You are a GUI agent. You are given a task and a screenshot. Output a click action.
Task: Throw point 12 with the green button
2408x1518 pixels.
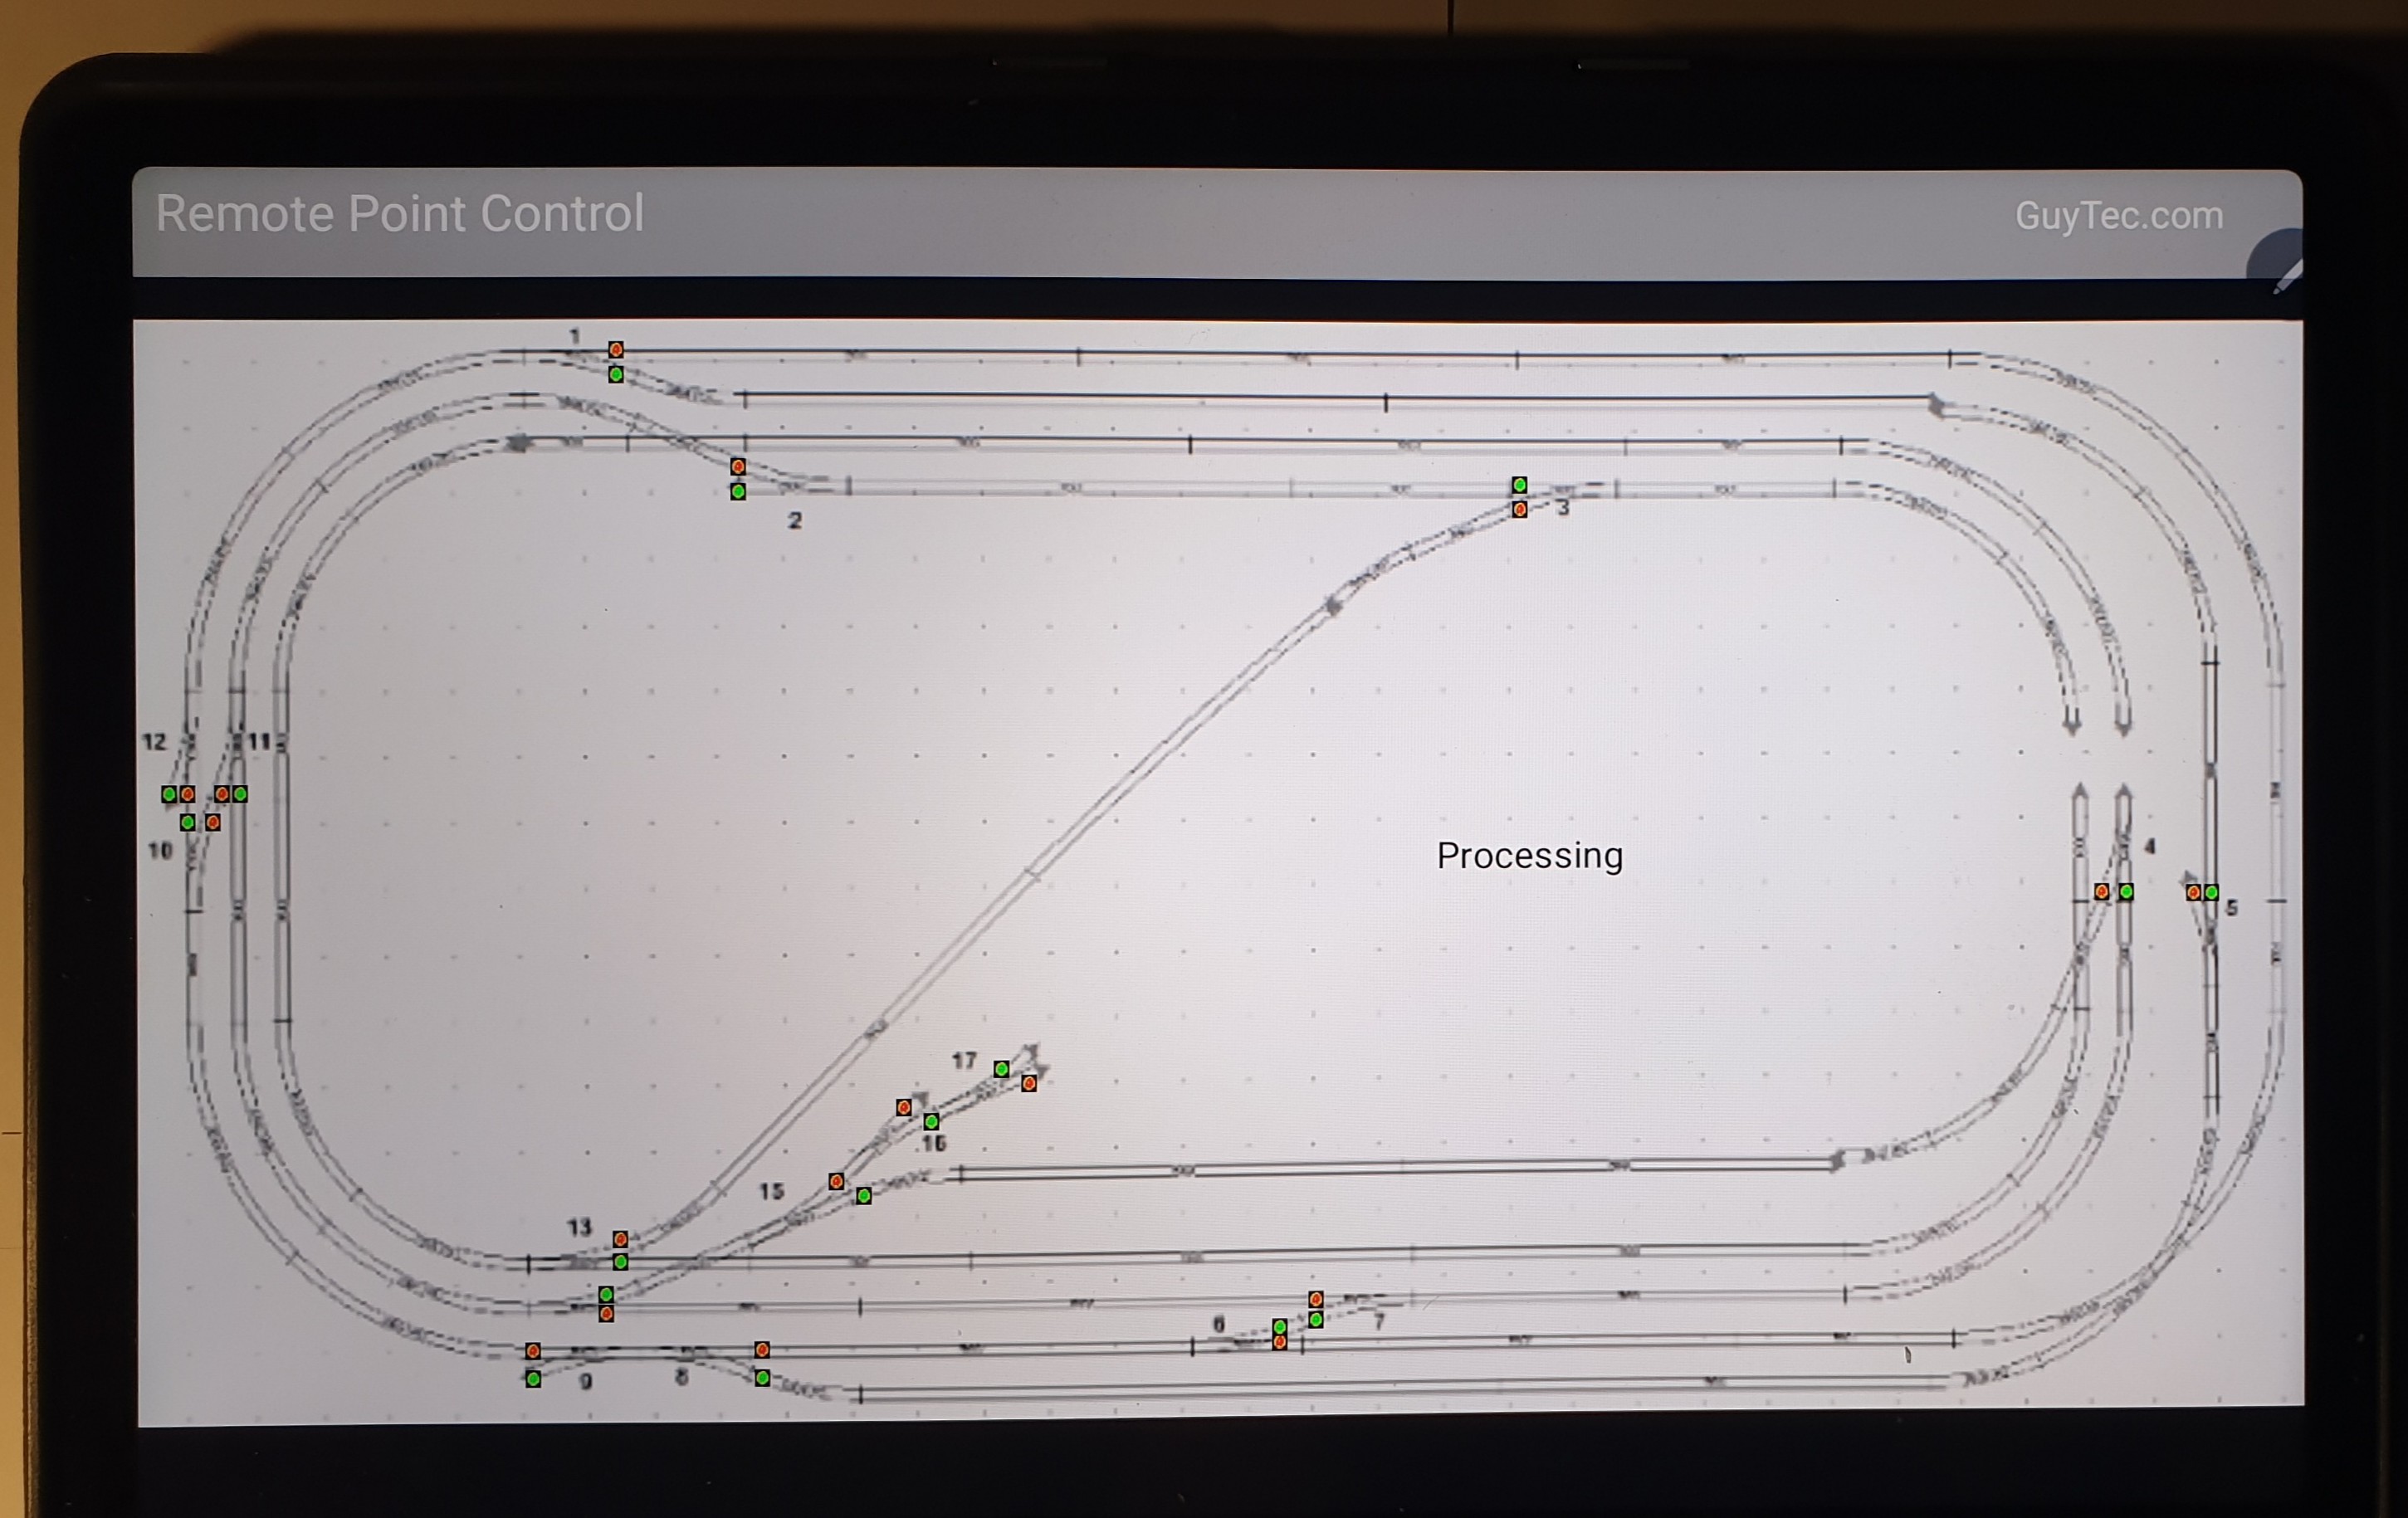coord(169,794)
